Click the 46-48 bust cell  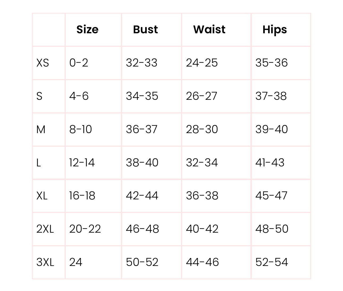point(143,229)
